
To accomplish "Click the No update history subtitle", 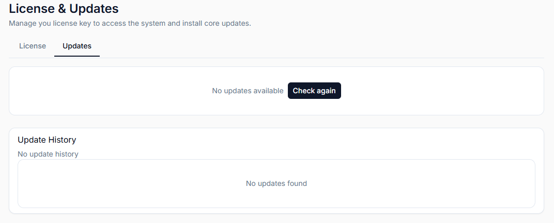I will tap(48, 154).
